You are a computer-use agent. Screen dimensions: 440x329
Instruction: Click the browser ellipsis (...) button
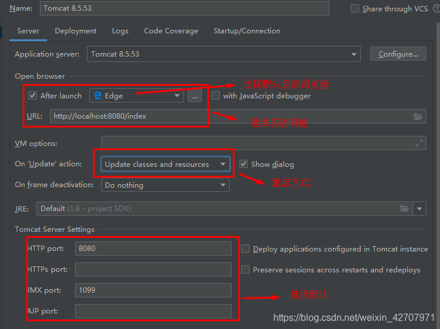(x=195, y=96)
